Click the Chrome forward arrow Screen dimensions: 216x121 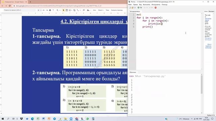click(6, 6)
